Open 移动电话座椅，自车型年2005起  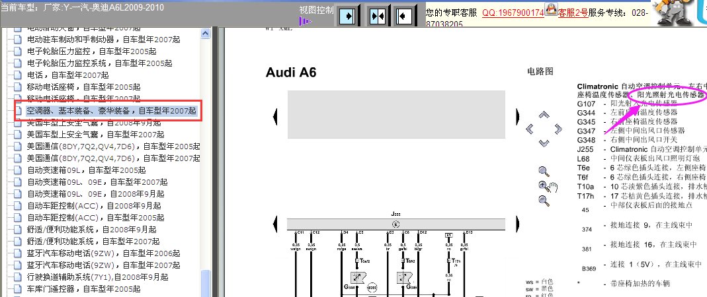(x=84, y=87)
